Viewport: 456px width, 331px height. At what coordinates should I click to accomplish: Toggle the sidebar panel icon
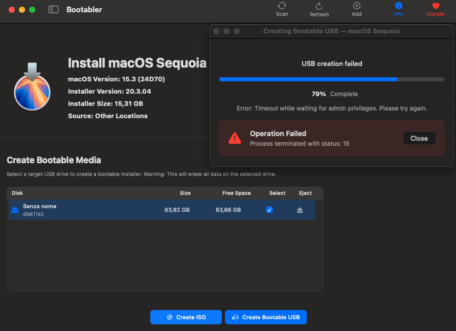[54, 10]
